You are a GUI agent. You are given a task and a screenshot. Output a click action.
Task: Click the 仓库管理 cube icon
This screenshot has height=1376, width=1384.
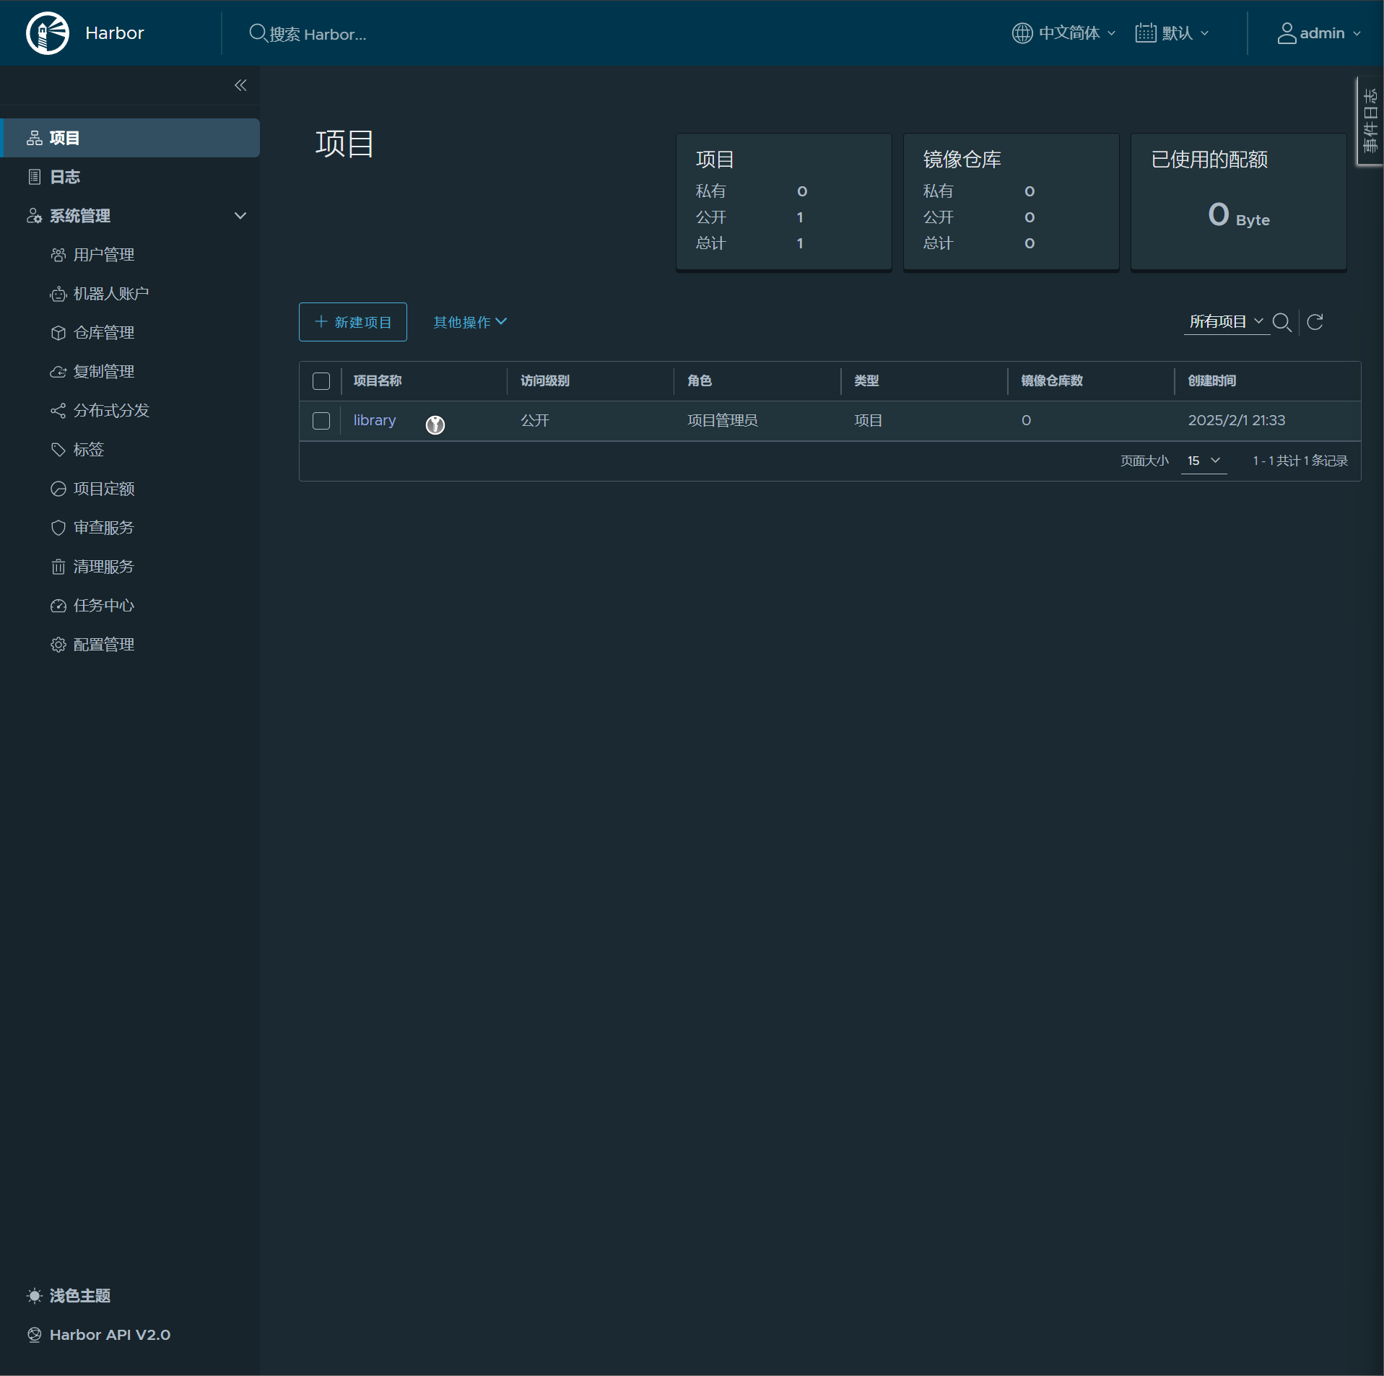click(58, 333)
